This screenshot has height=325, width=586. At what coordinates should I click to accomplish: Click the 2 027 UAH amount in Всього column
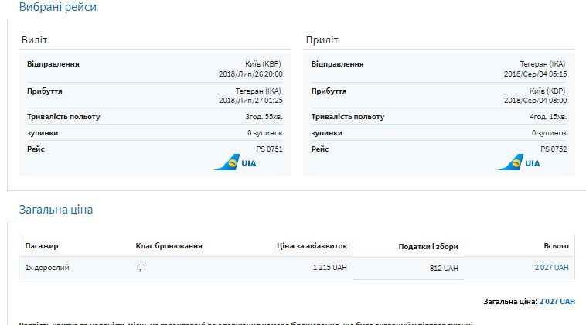point(551,268)
